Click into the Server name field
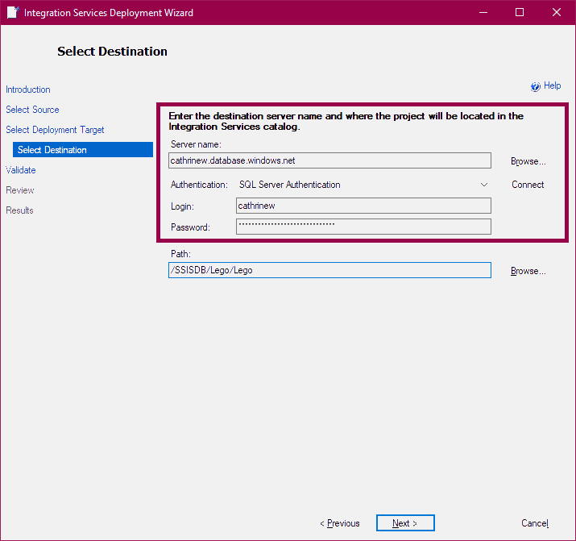The height and width of the screenshot is (541, 576). [329, 160]
